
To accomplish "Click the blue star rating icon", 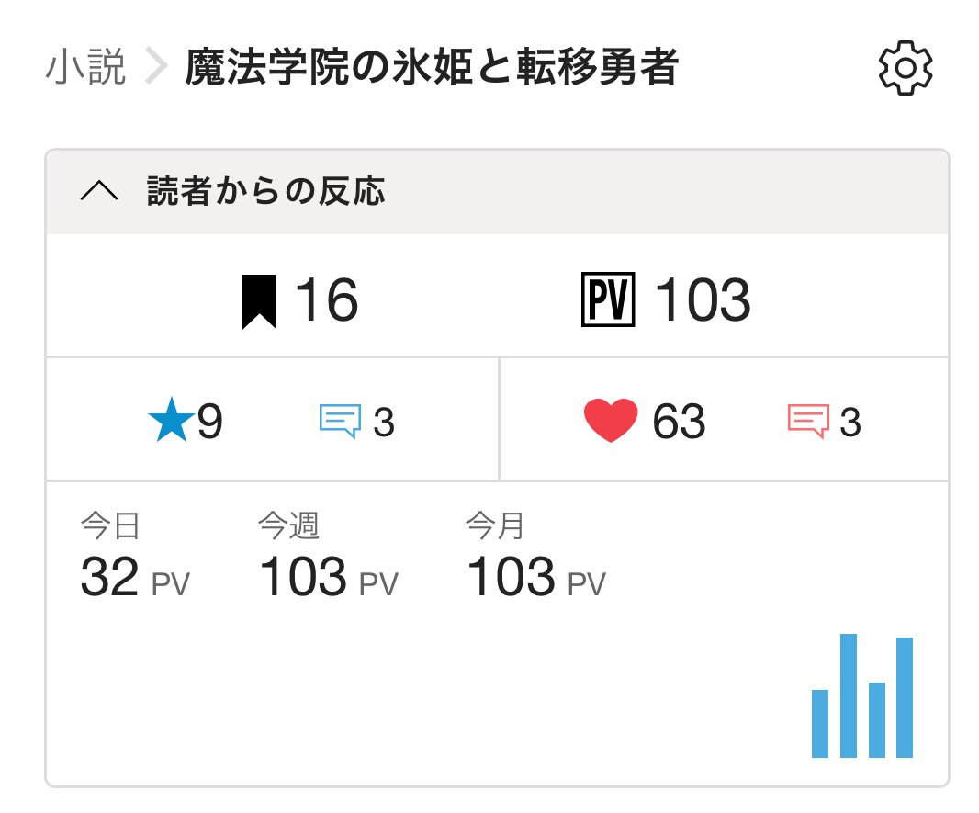I will [171, 422].
